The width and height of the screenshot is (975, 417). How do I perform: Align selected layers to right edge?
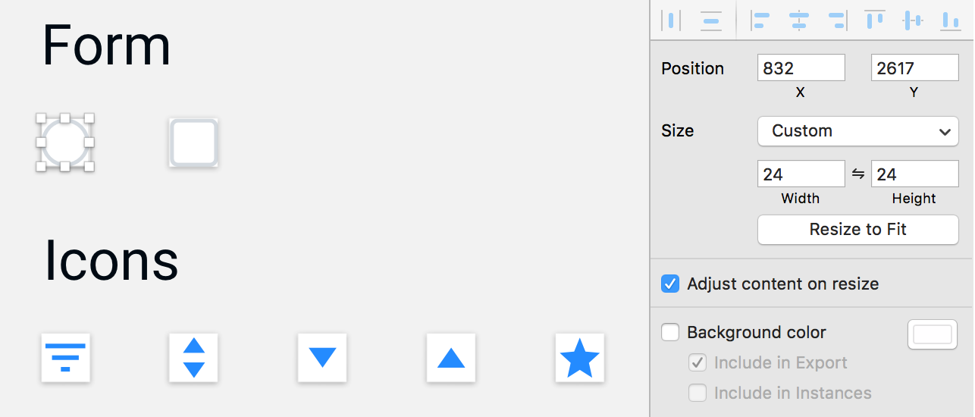coord(837,20)
